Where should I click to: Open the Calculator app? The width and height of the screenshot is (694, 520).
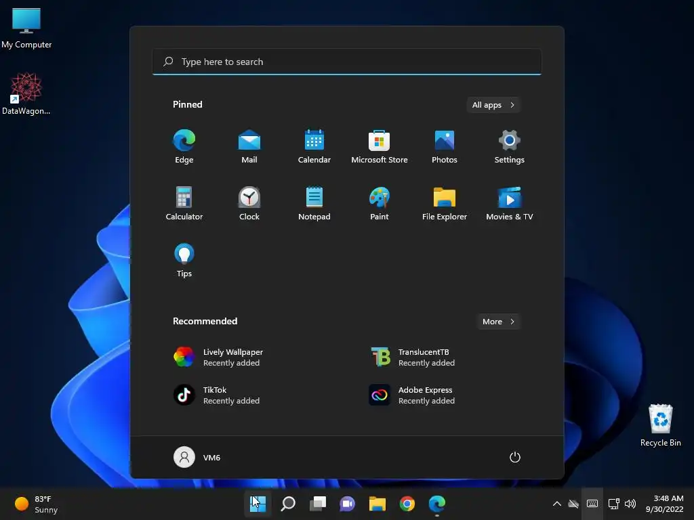click(184, 203)
